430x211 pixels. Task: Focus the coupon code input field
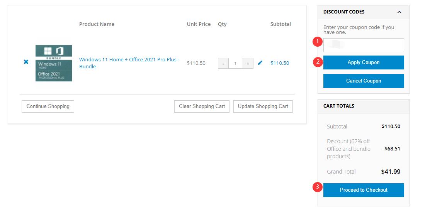(364, 45)
